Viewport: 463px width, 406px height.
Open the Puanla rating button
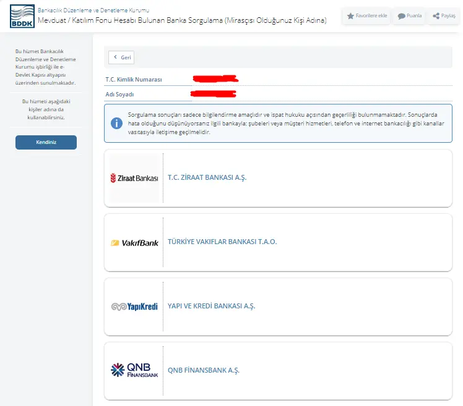click(x=409, y=15)
